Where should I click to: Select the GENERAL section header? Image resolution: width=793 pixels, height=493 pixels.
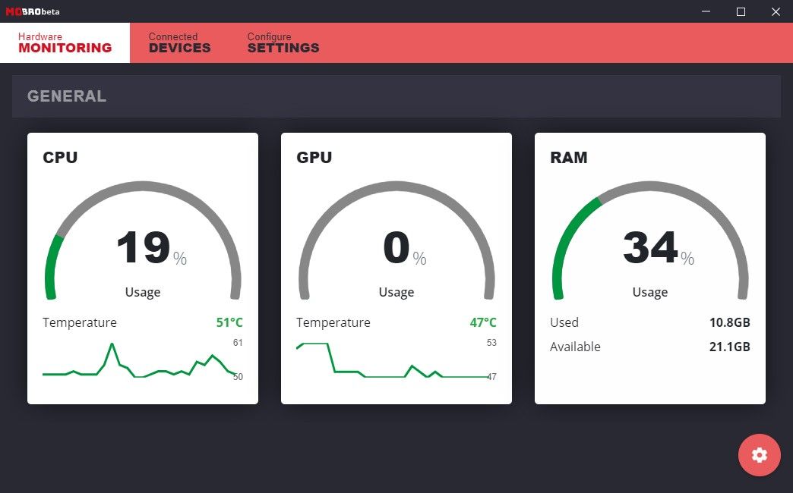point(66,96)
